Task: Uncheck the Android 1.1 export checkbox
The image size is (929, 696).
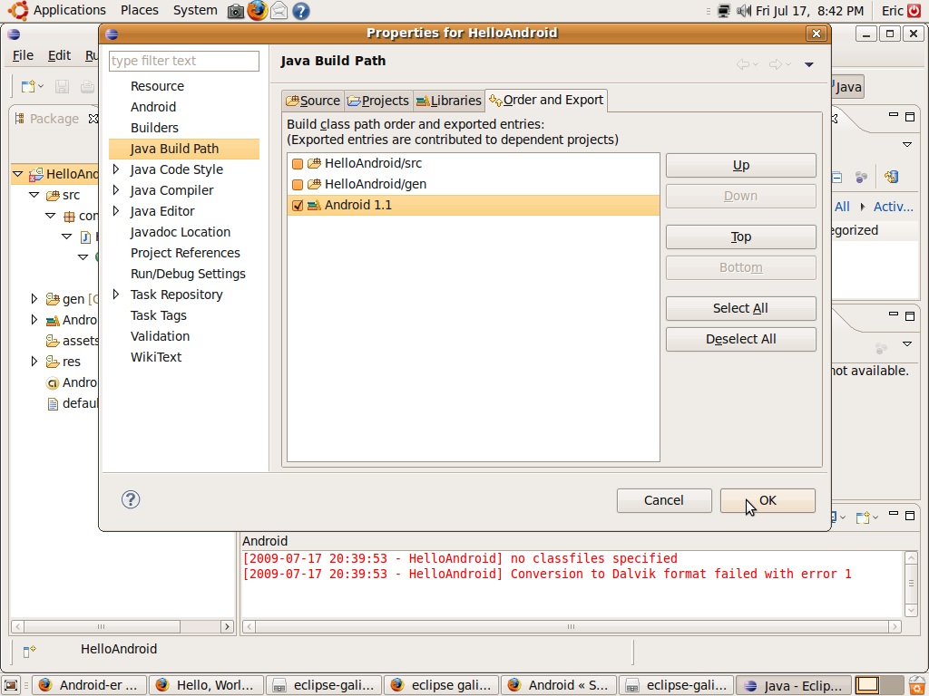Action: pyautogui.click(x=298, y=206)
